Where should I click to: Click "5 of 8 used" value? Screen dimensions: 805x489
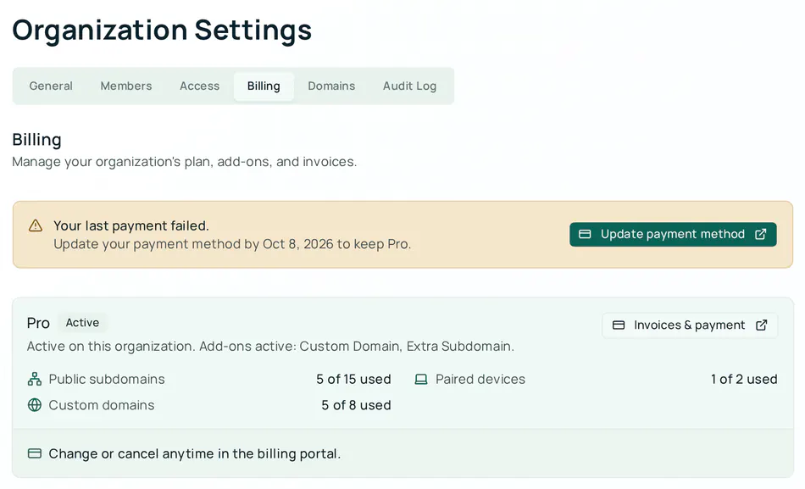click(356, 405)
